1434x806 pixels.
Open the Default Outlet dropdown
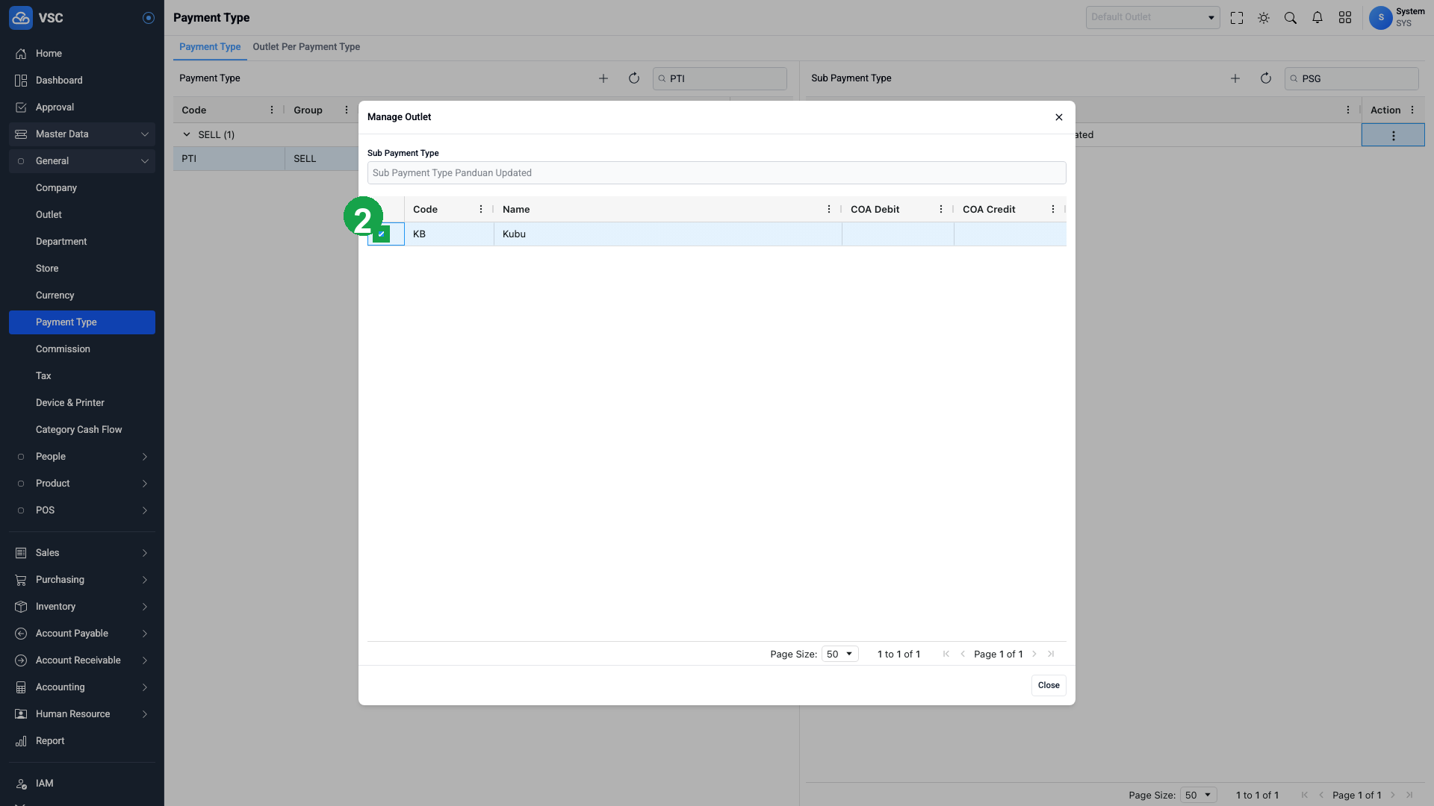pos(1152,17)
